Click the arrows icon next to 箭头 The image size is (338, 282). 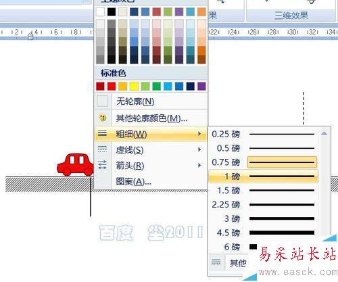pyautogui.click(x=102, y=165)
